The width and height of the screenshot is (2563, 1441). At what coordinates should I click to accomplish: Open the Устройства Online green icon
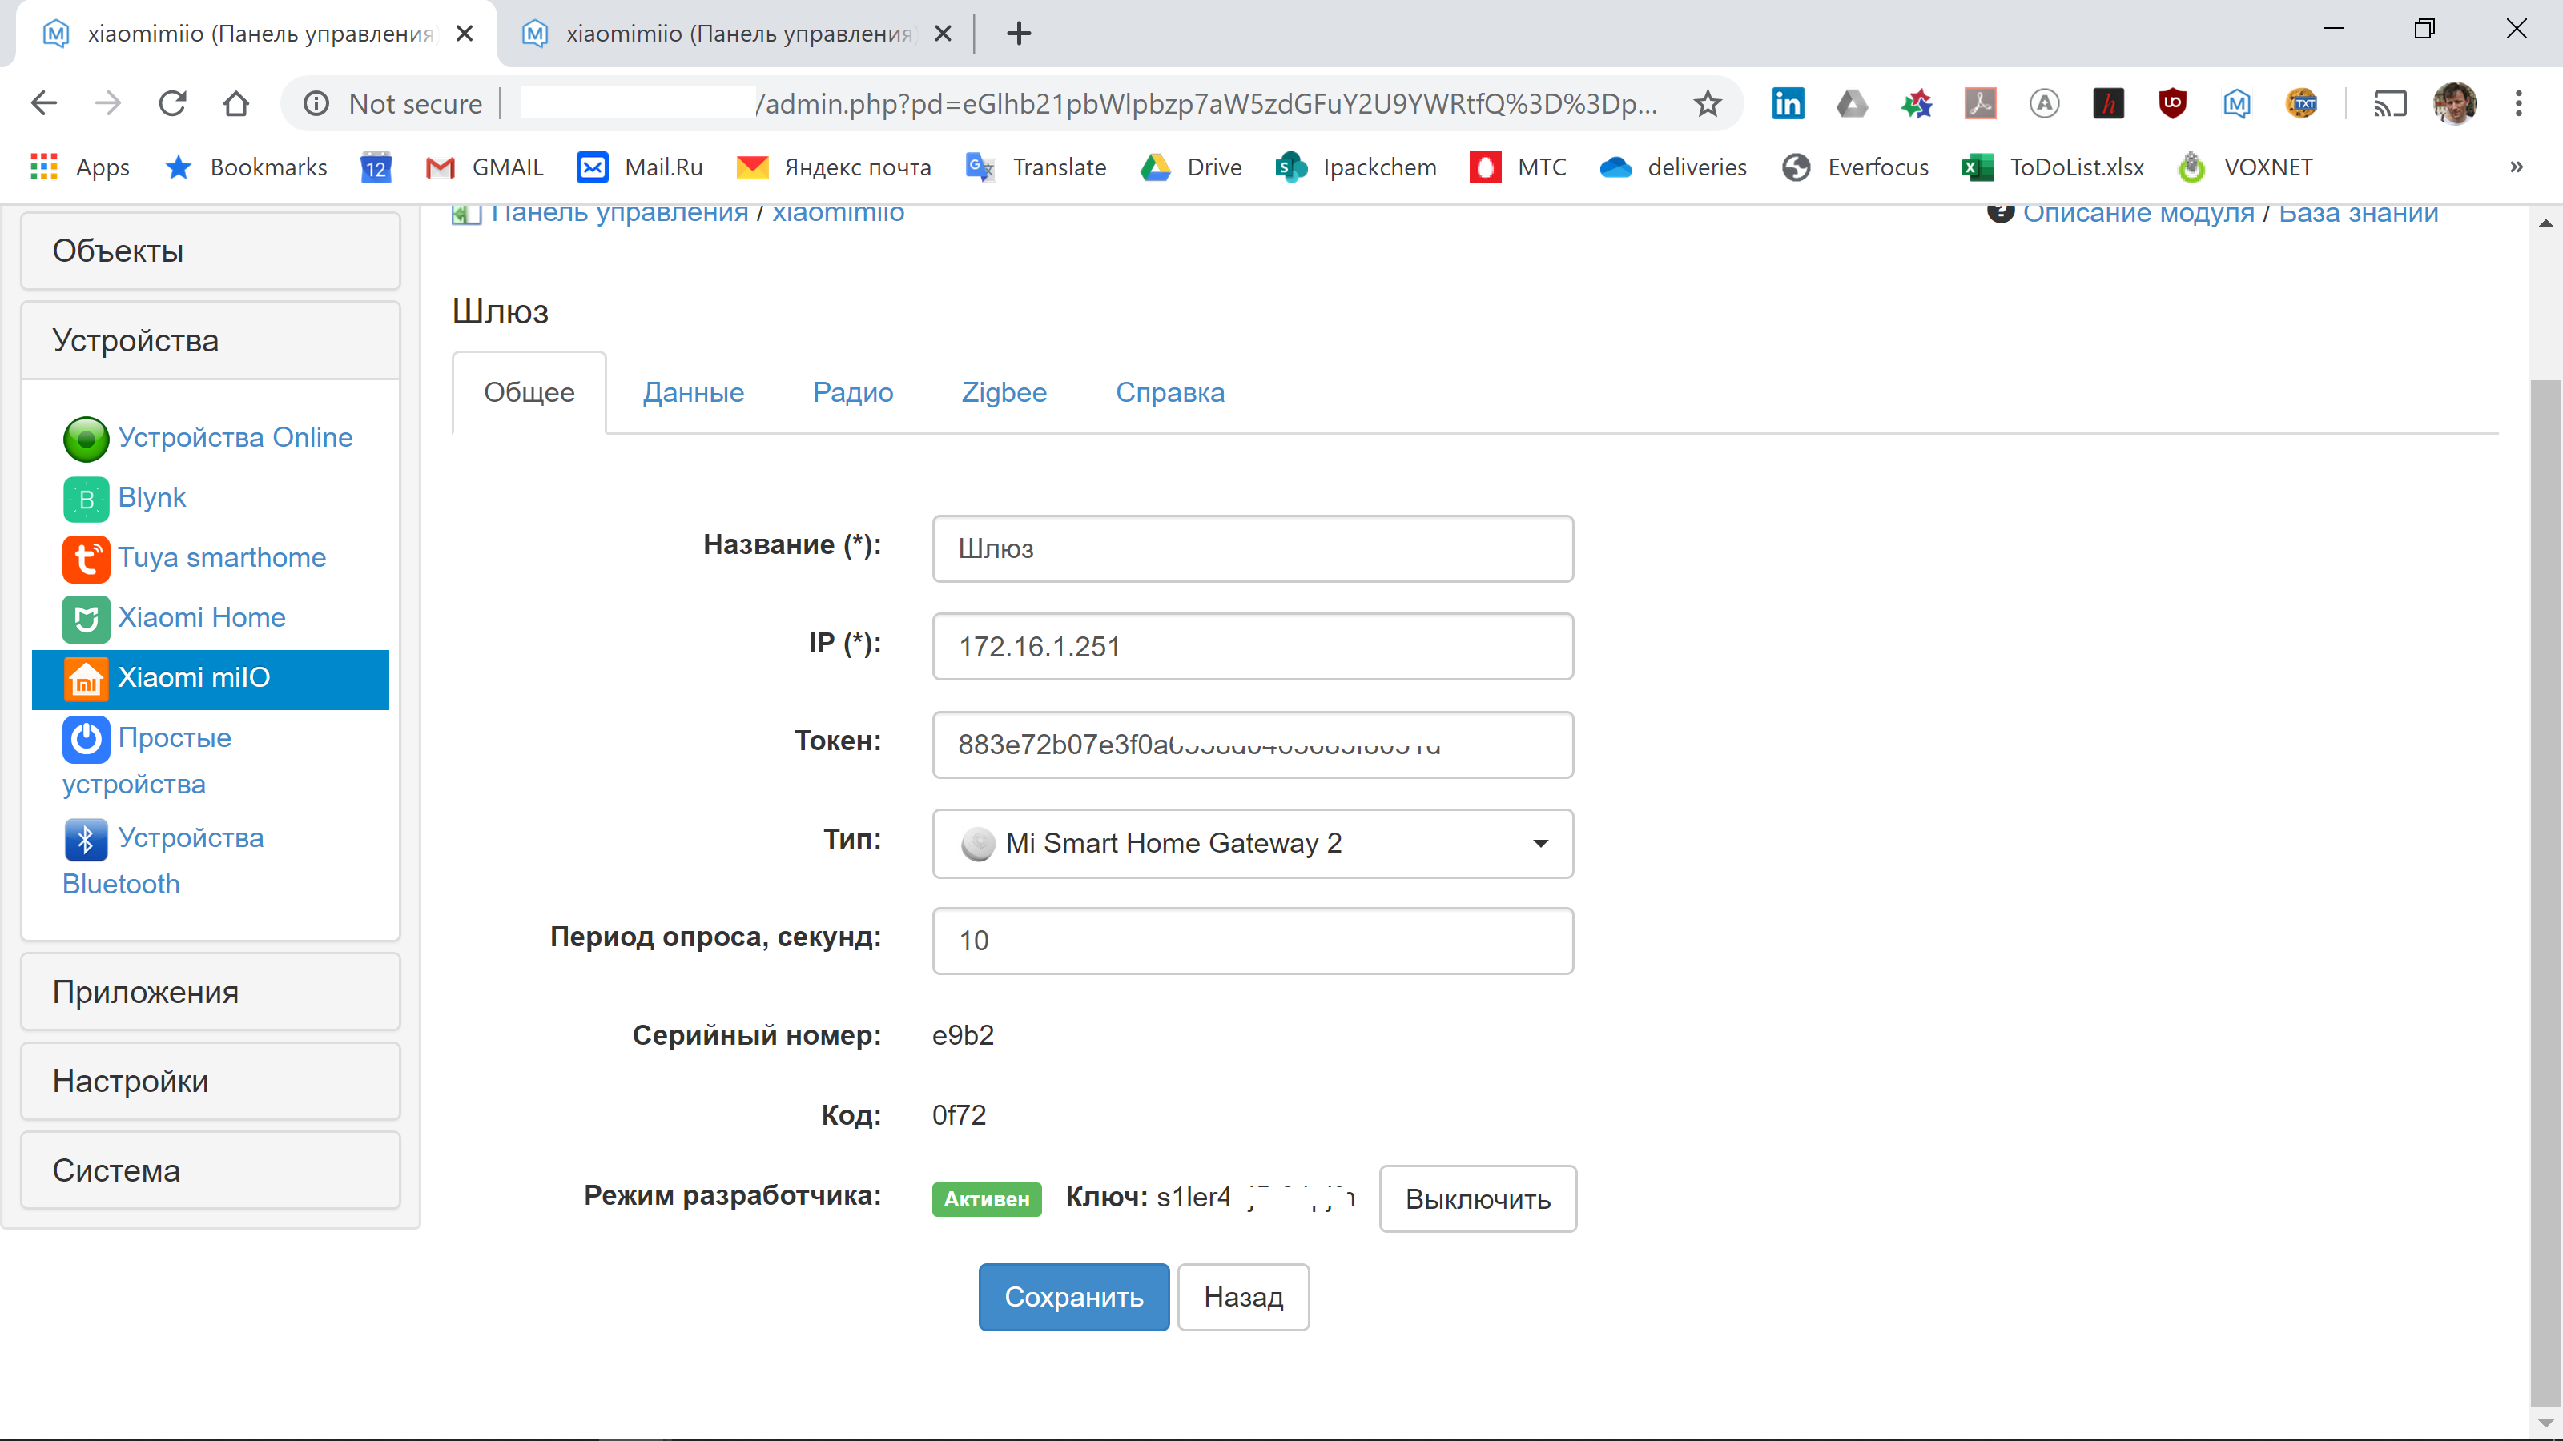(86, 439)
